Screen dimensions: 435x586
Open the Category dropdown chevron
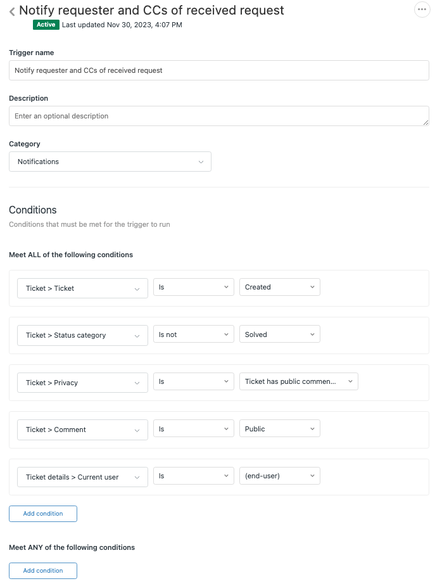point(201,162)
